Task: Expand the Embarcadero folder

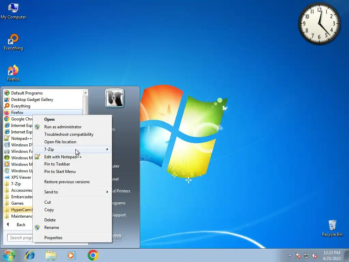Action: [18, 196]
